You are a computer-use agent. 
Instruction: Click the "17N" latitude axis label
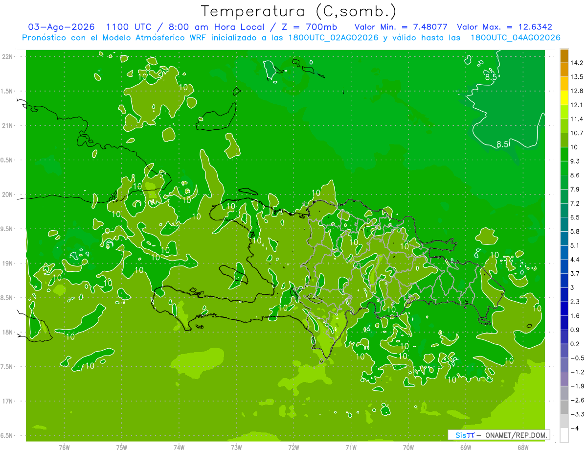pyautogui.click(x=8, y=402)
